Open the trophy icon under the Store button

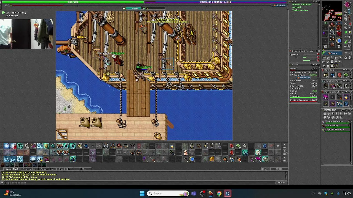click(x=336, y=62)
